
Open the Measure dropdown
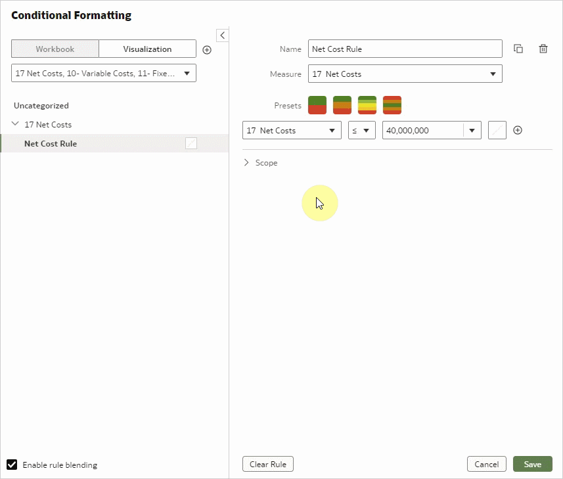405,74
